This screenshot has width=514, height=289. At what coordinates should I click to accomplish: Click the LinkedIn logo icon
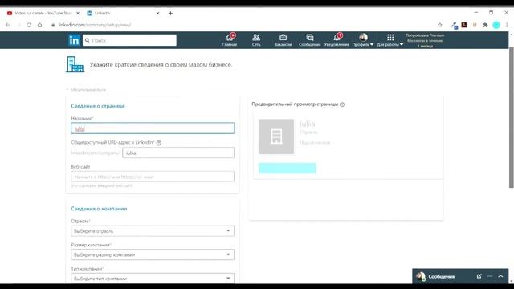(x=74, y=40)
